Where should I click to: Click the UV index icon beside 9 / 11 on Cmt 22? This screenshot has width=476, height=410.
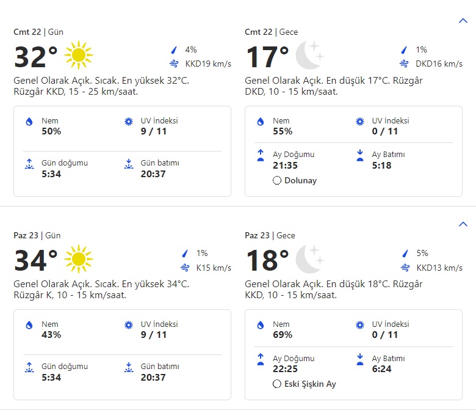click(128, 122)
